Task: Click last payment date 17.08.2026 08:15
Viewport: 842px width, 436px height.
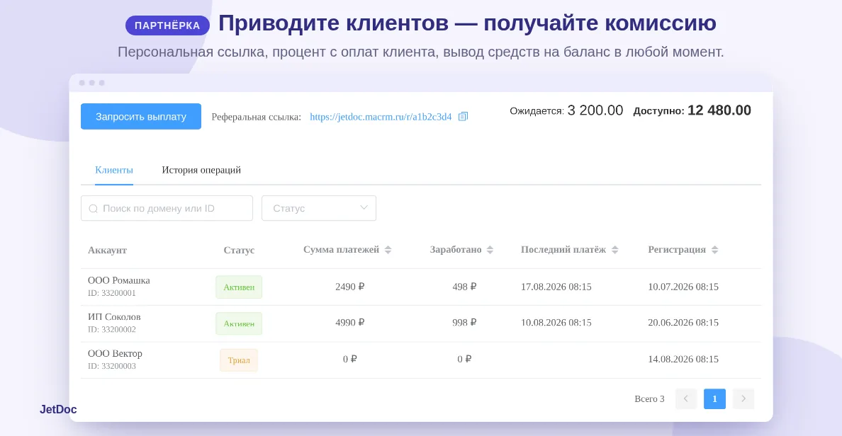Action: click(556, 287)
